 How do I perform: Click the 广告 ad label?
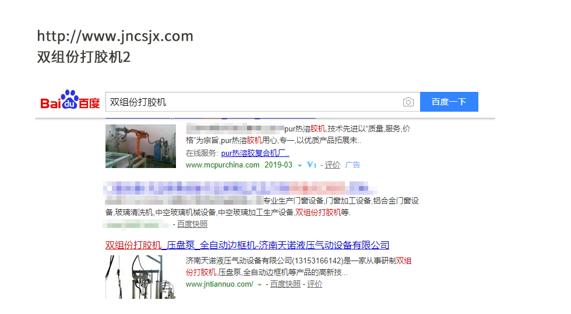pyautogui.click(x=353, y=165)
